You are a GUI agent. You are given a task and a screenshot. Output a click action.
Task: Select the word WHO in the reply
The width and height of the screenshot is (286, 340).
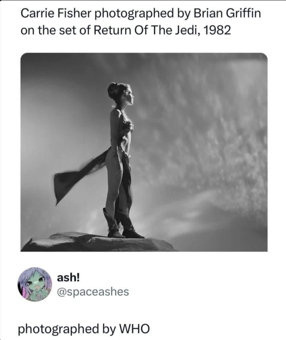[x=135, y=328]
